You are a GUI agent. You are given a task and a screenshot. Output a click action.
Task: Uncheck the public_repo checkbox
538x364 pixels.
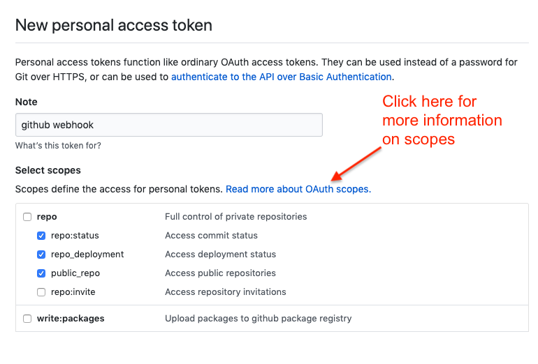pos(41,273)
